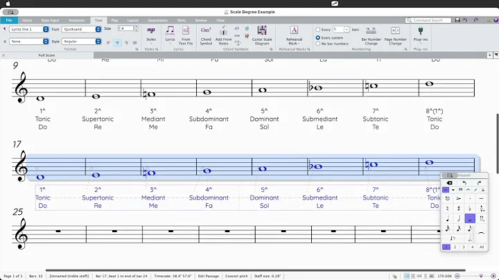Select All voices on Keypad
The width and height of the screenshot is (499, 280).
pos(482,247)
